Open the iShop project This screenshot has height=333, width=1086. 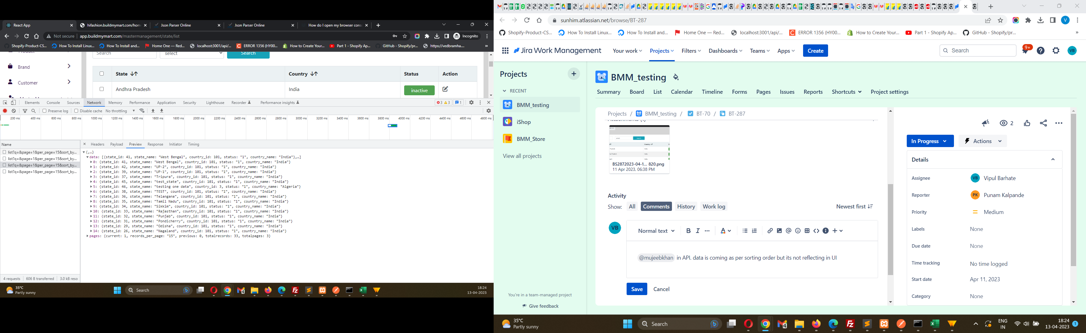(540, 122)
